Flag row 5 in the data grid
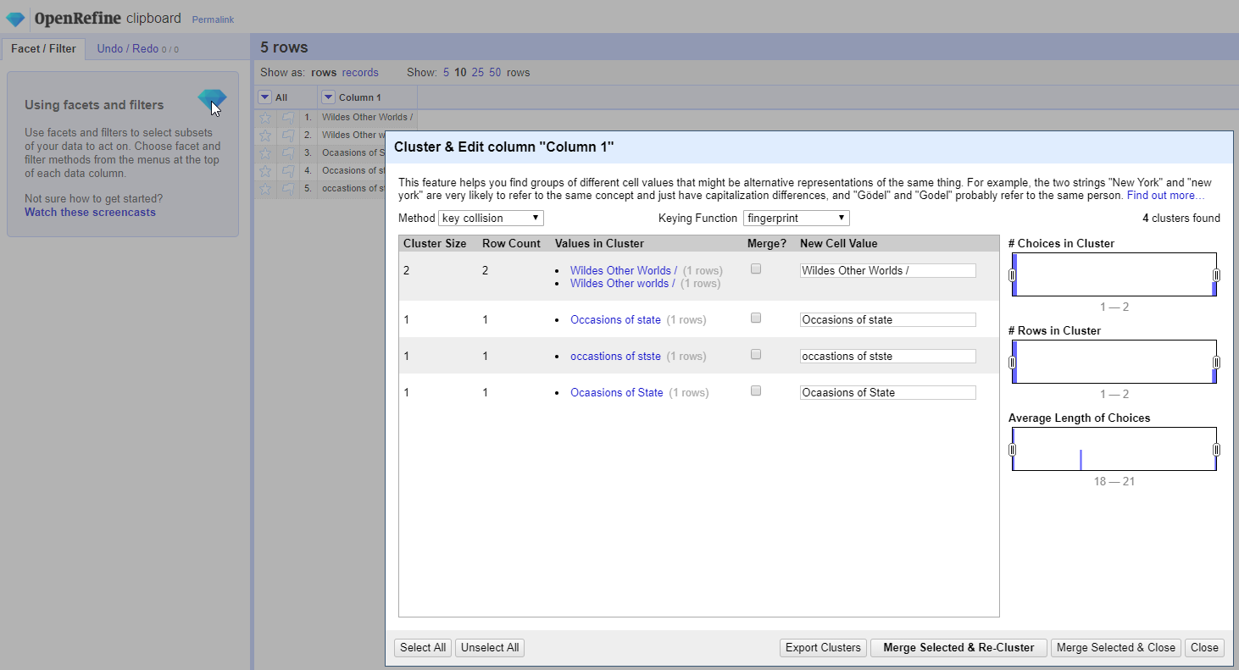 (x=288, y=189)
